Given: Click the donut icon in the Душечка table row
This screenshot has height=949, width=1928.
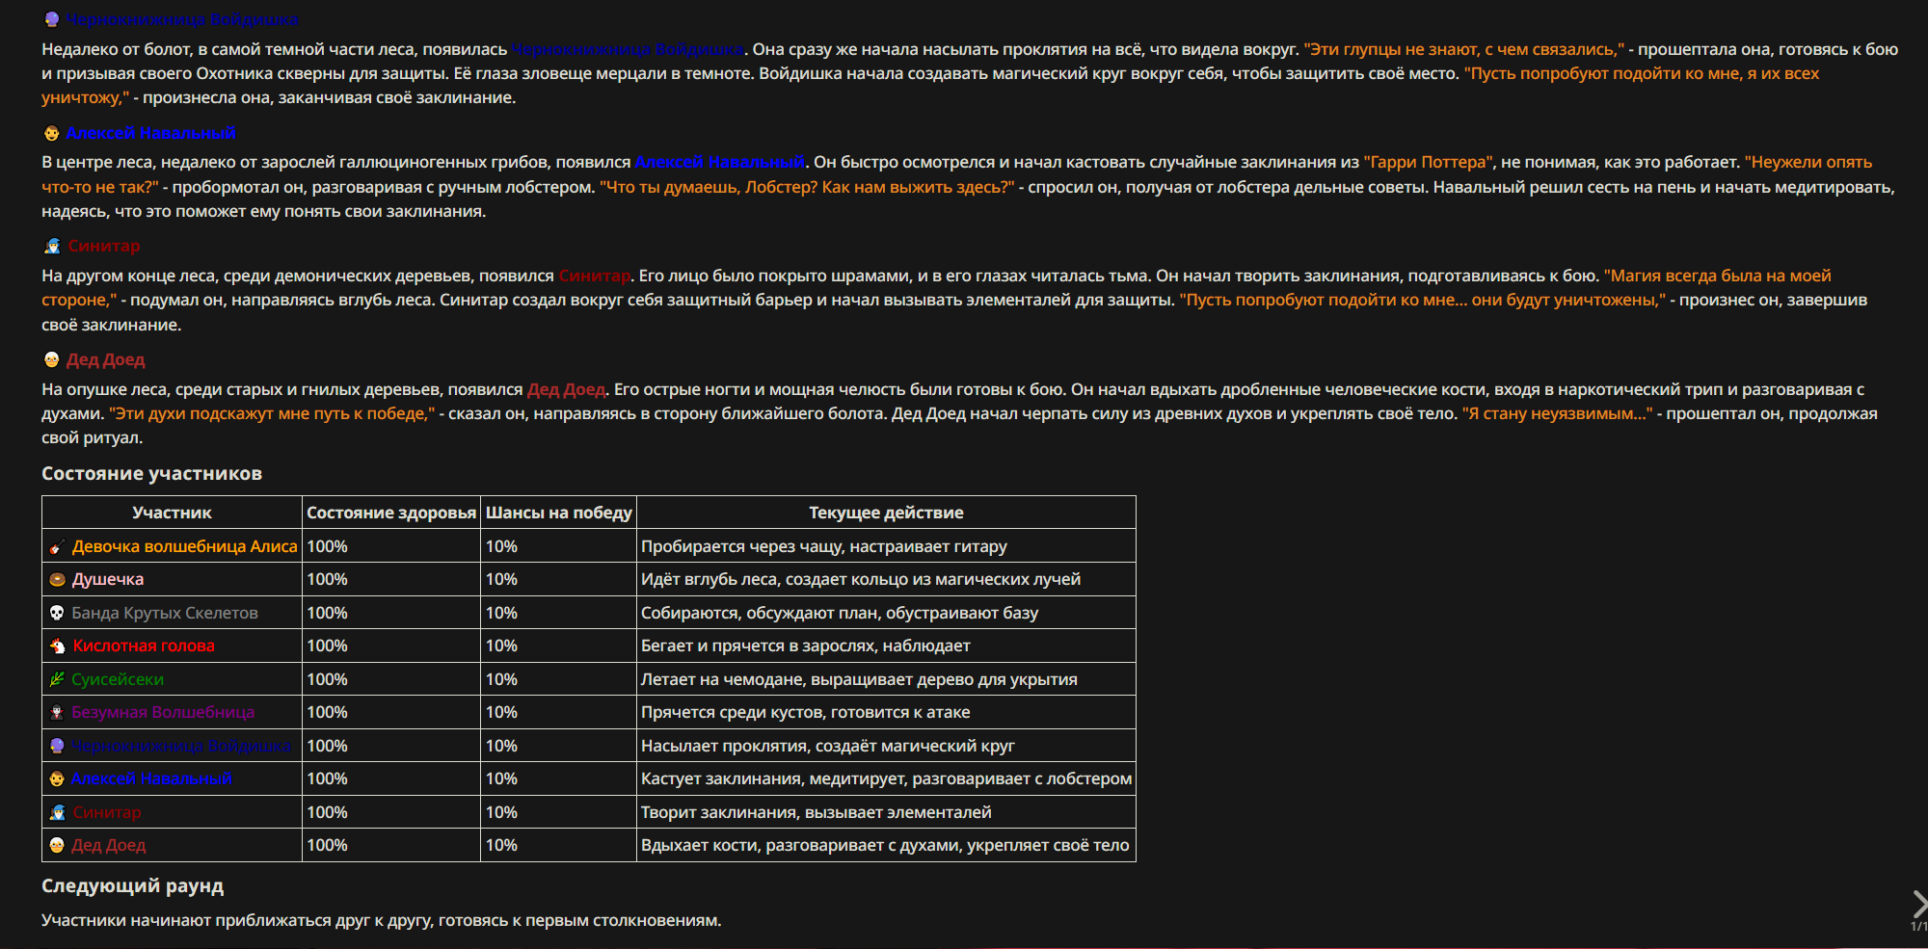Looking at the screenshot, I should tap(57, 579).
